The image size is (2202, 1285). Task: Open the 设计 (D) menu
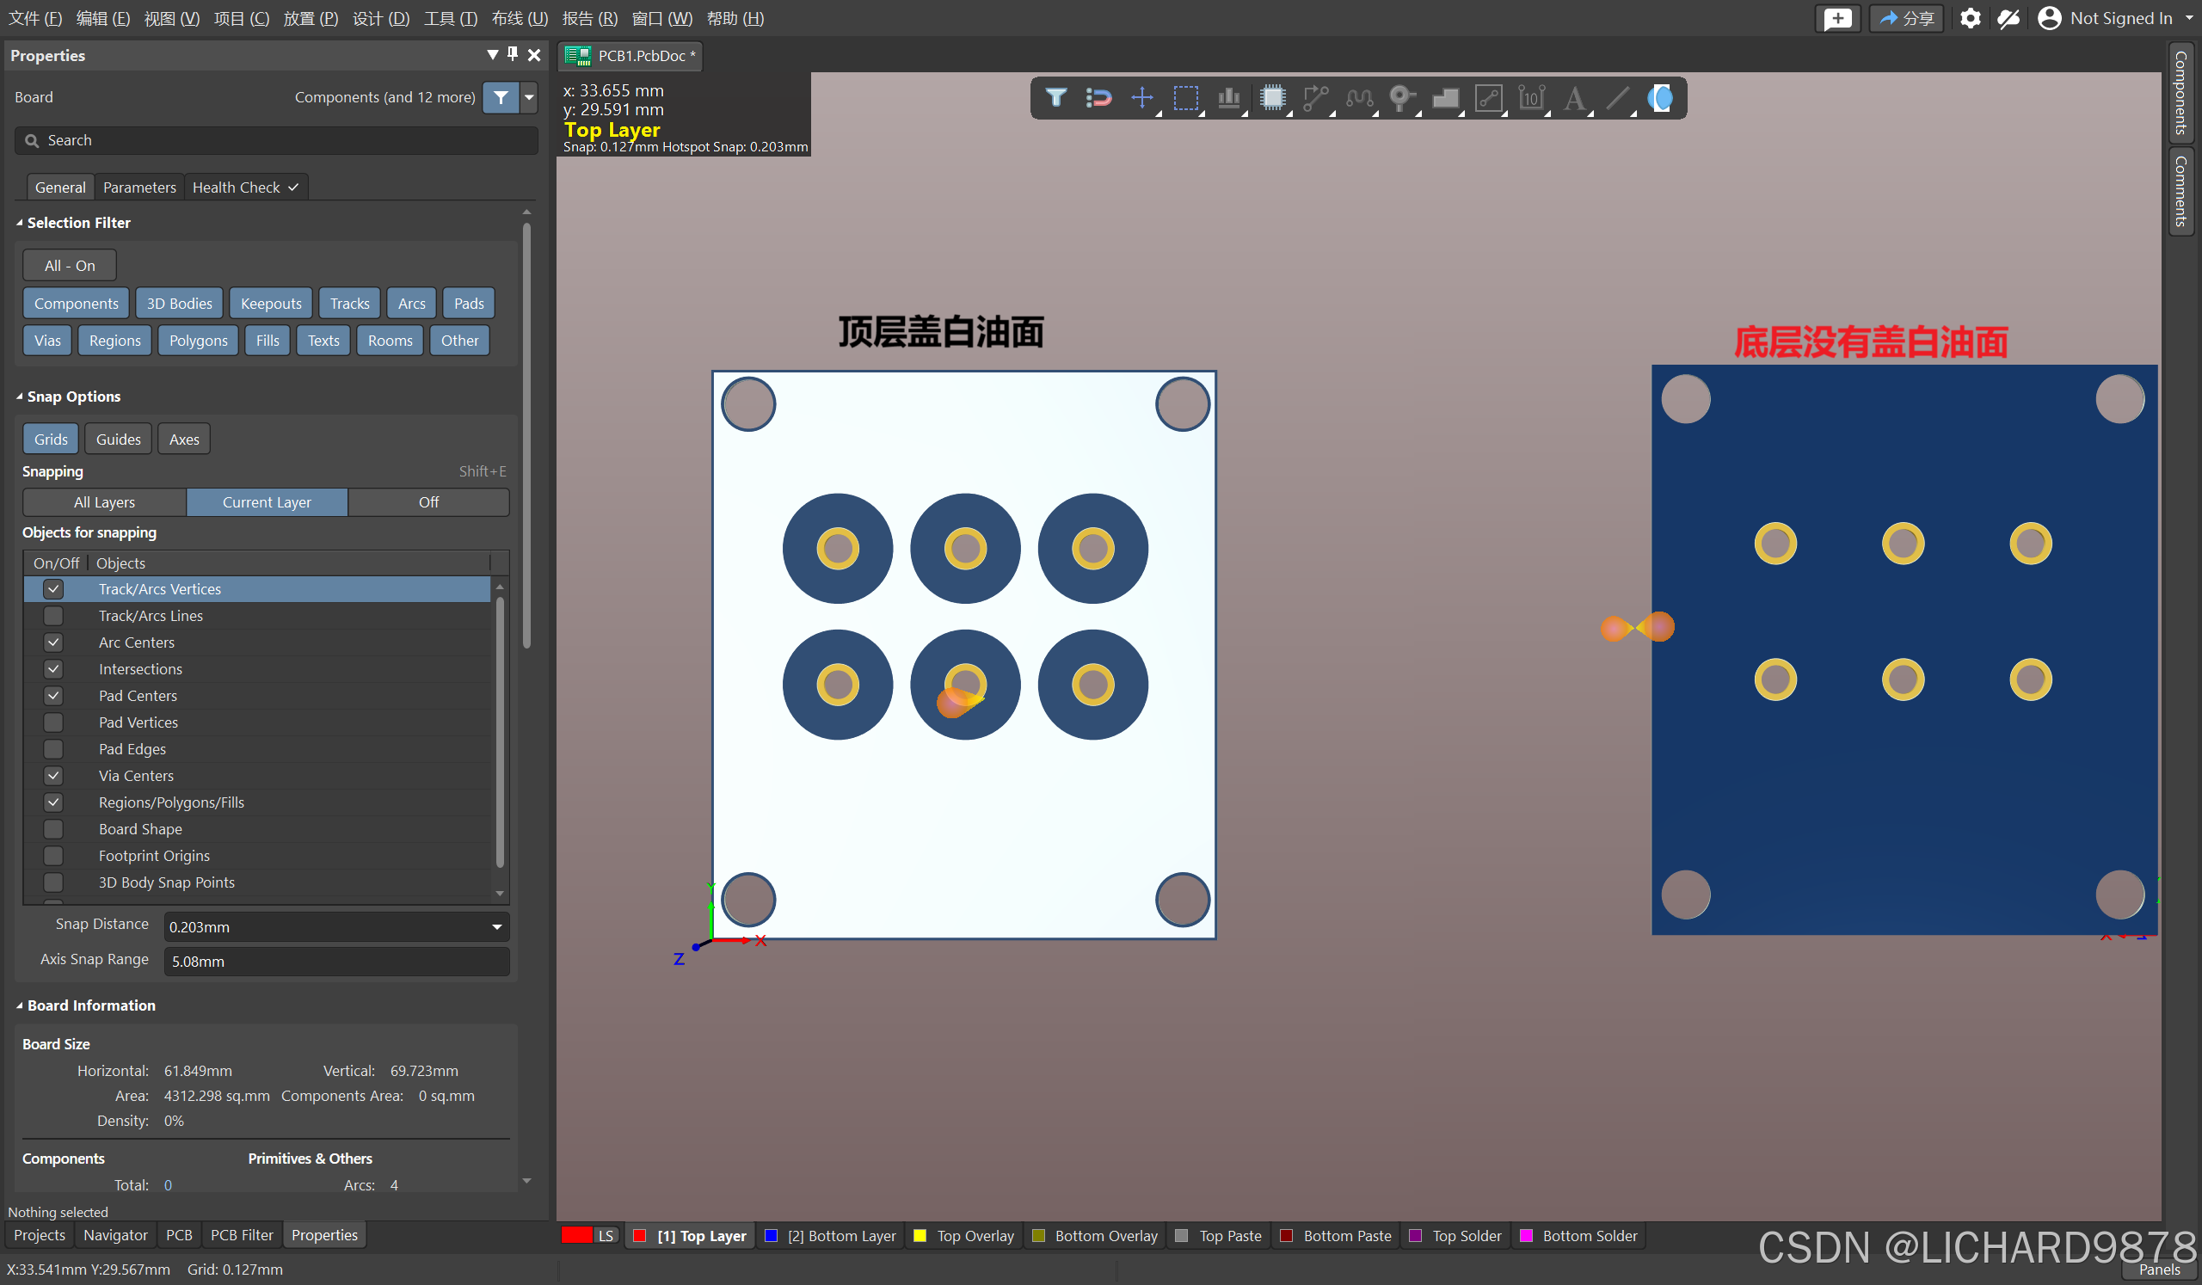(x=380, y=18)
